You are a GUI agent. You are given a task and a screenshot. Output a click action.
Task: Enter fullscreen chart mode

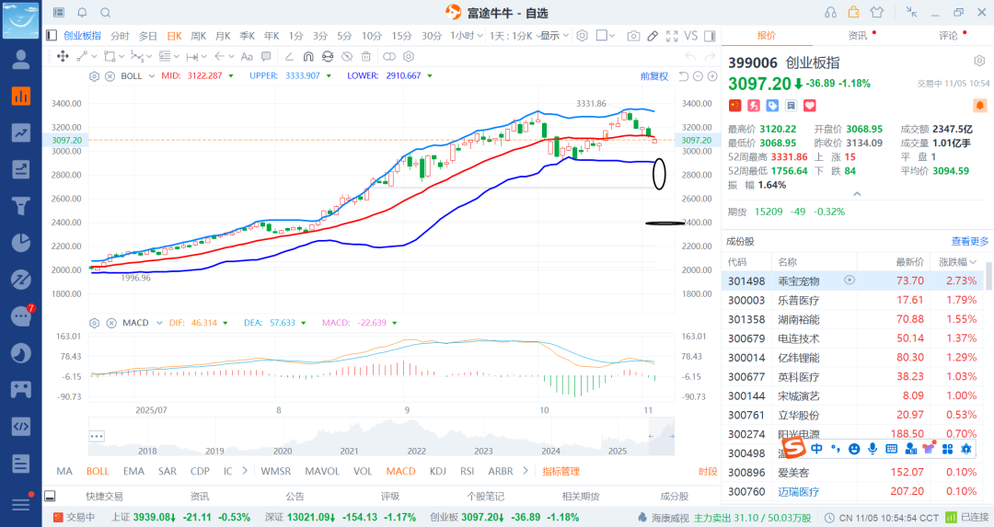[x=672, y=36]
